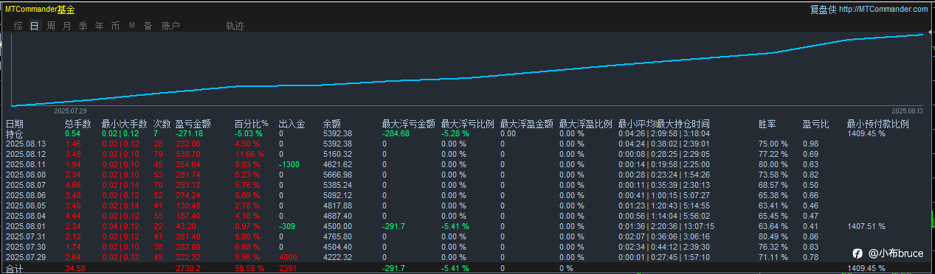This screenshot has height=274, width=935.
Task: Click the 复盘侠 label
Action: (823, 10)
